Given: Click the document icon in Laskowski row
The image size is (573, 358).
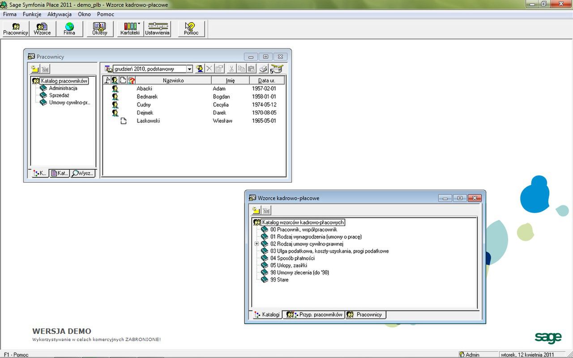Looking at the screenshot, I should click(x=124, y=121).
